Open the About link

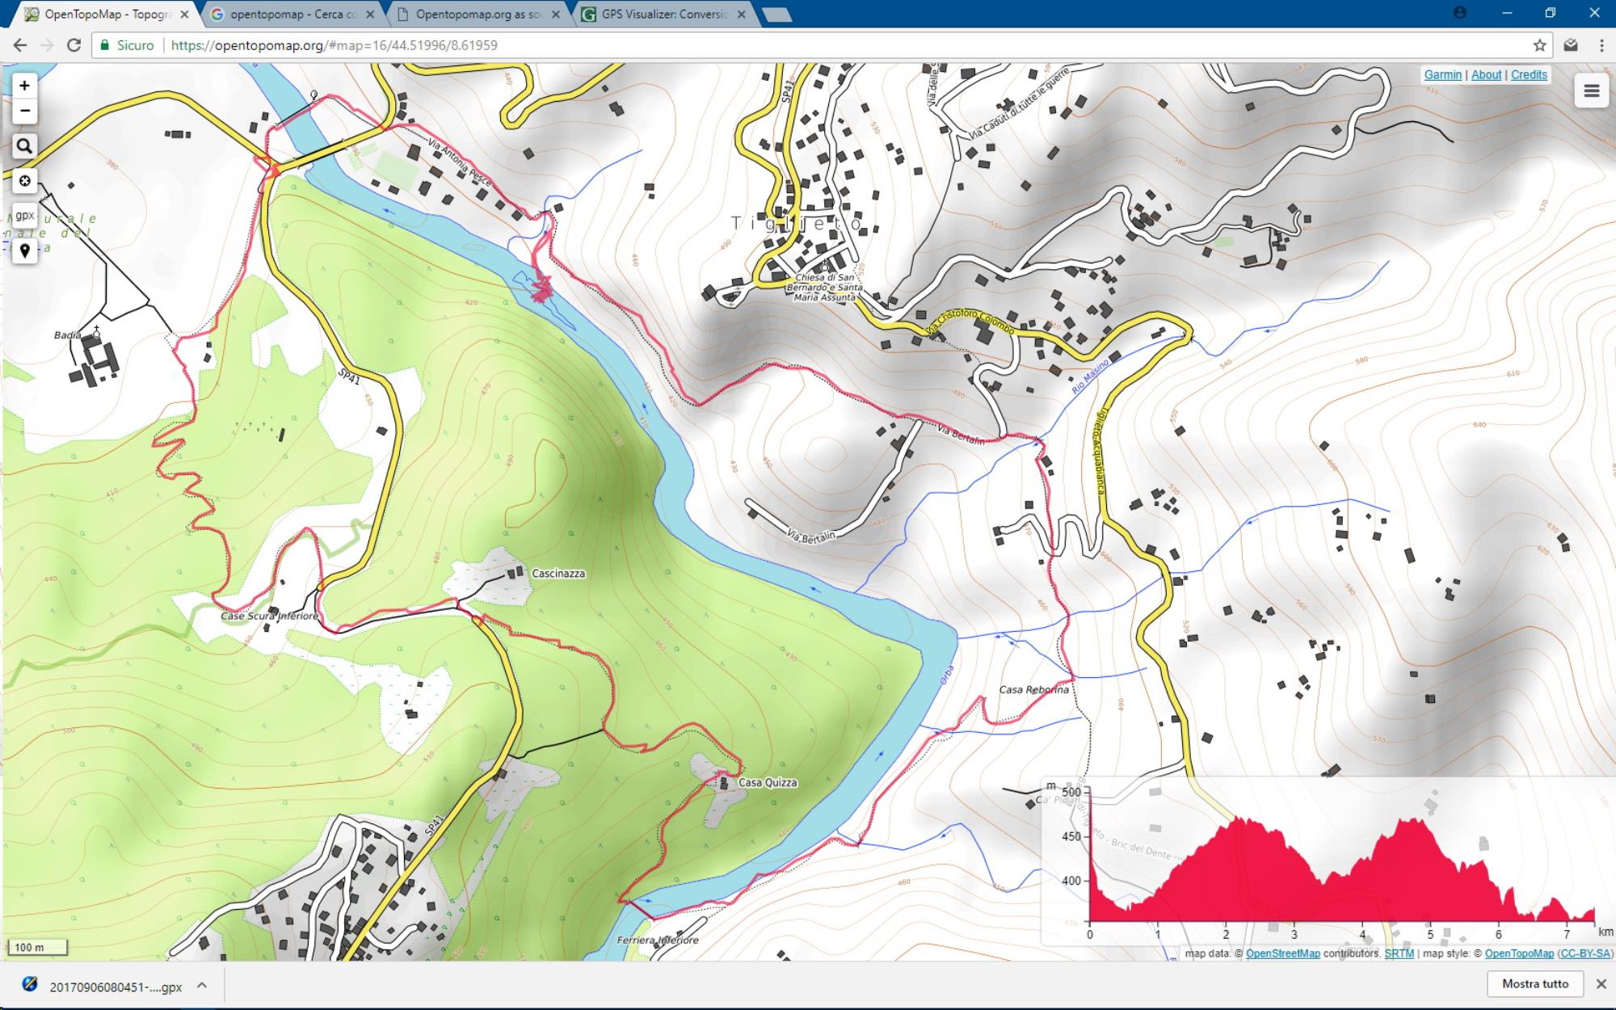(1486, 74)
